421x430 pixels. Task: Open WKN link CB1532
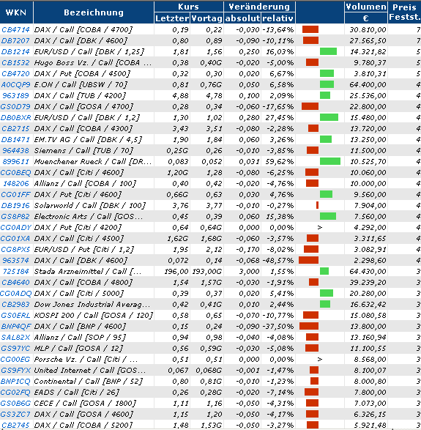(15, 62)
